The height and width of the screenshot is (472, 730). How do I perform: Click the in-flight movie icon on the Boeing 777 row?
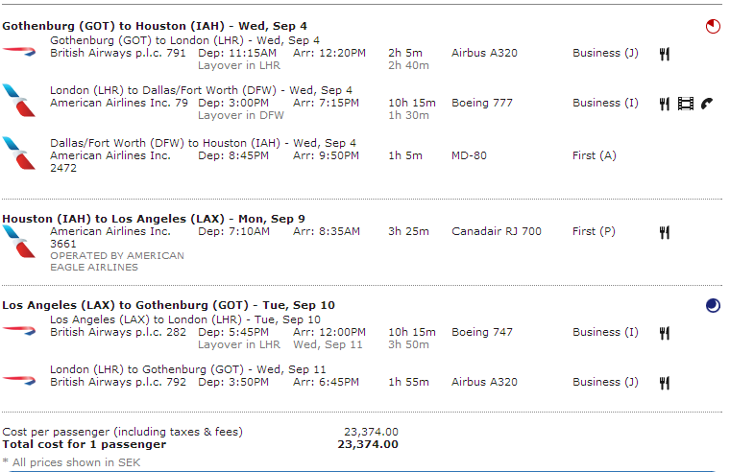685,104
